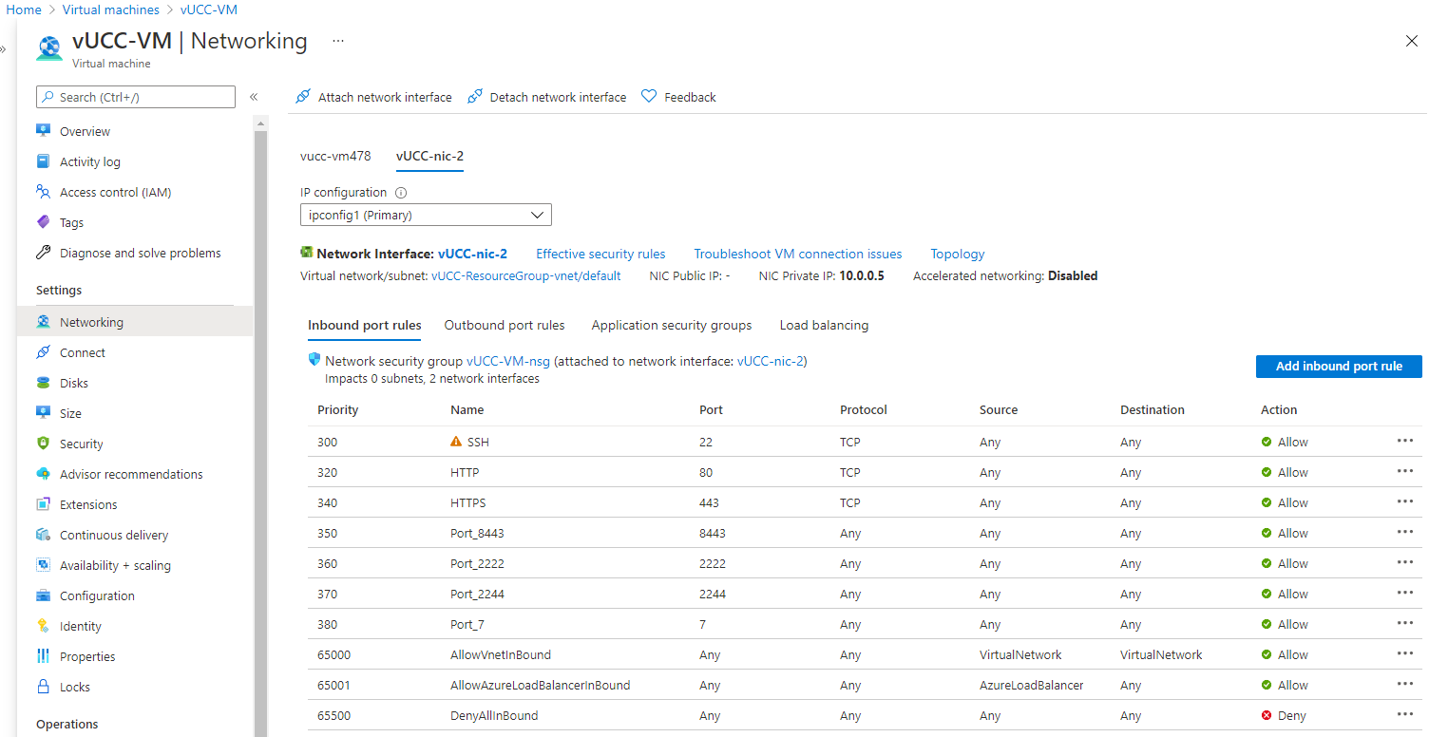Open options menu for HTTPS rule
The width and height of the screenshot is (1429, 737).
[x=1405, y=502]
